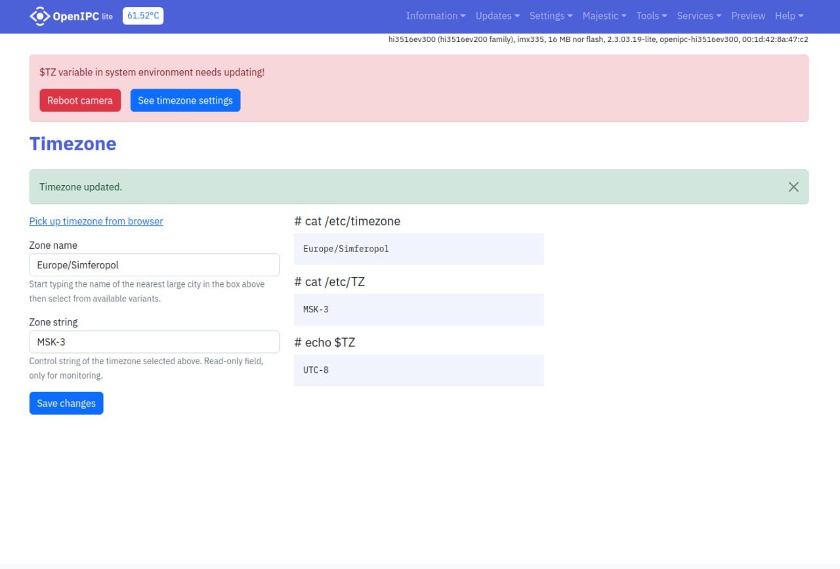Expand the Updates dropdown menu
840x569 pixels.
tap(497, 16)
